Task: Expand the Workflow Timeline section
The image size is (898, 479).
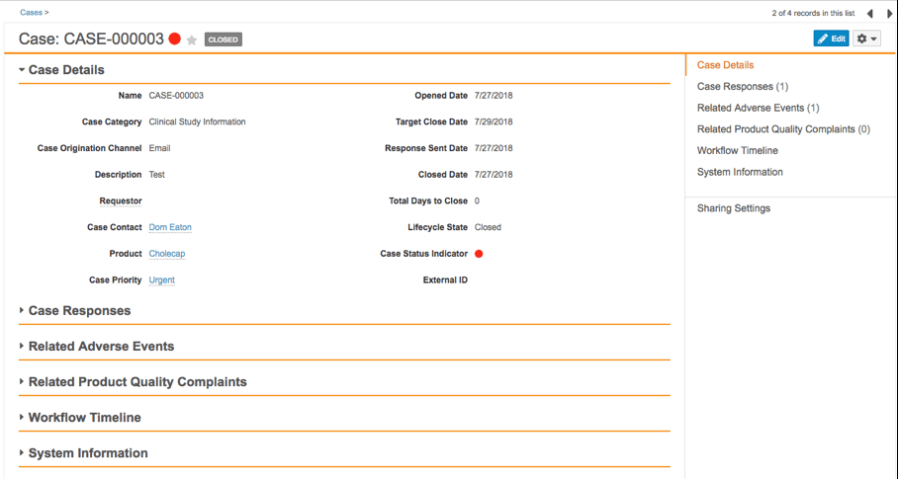Action: point(84,418)
